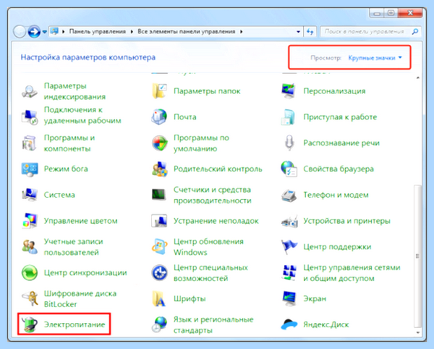Open the Родительский контроль icon

(159, 169)
